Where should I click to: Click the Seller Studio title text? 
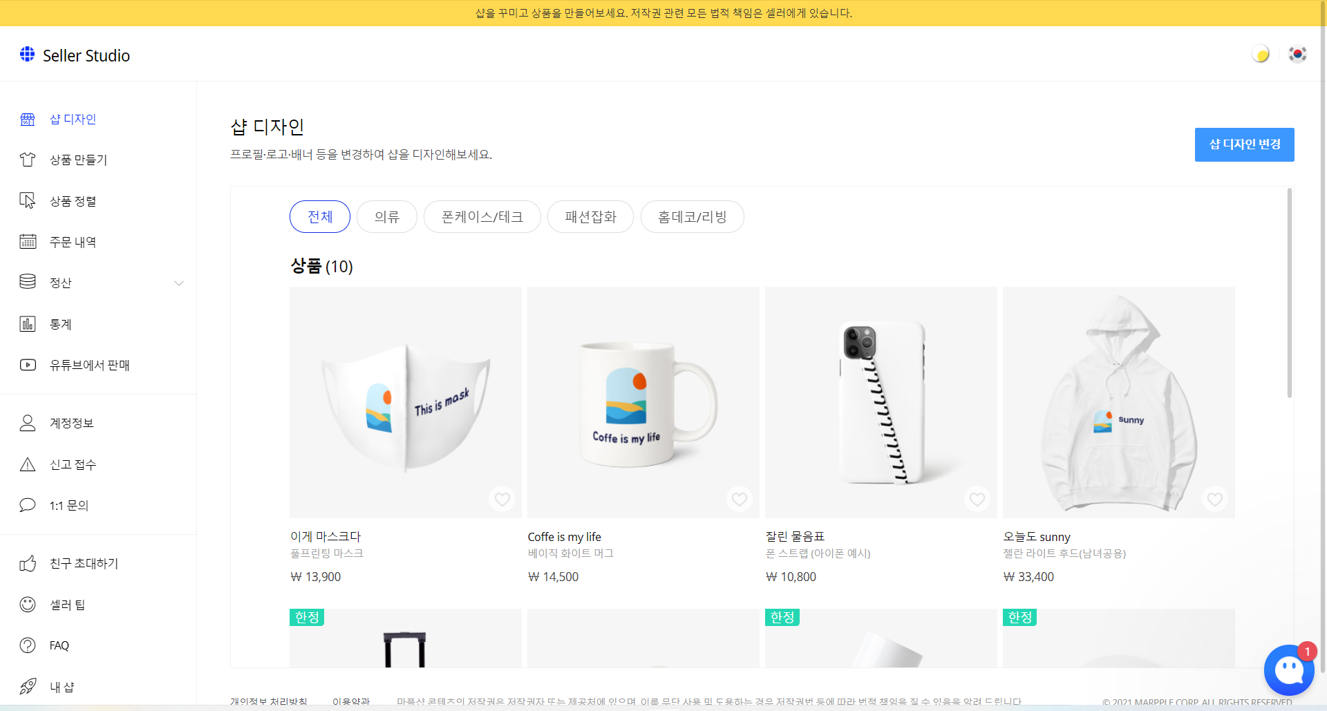click(86, 55)
